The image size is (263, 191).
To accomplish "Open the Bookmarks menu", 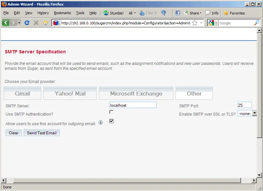I will [x=62, y=13].
